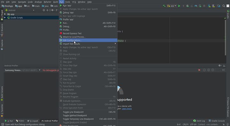
Task: Click Attach debugger to Android process icon
Action: (x=200, y=6)
